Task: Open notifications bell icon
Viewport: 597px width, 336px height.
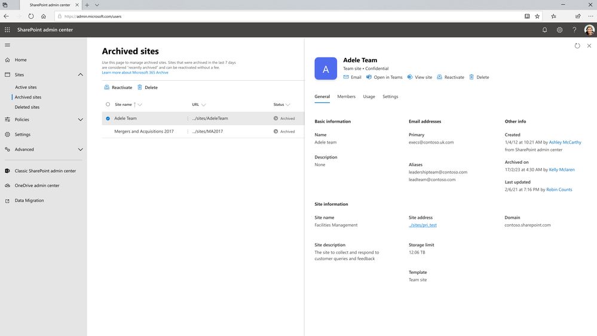Action: (x=544, y=30)
